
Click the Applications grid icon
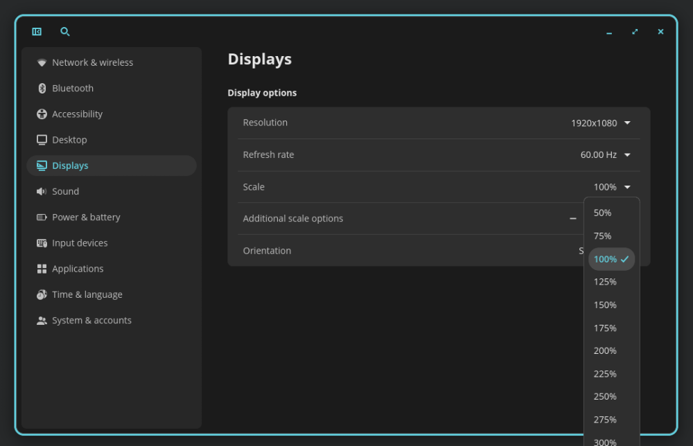point(42,269)
